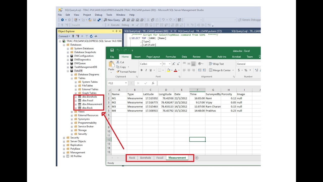Click the Save All icon in SSMS toolbar
The width and height of the screenshot is (323, 182).
(x=99, y=20)
